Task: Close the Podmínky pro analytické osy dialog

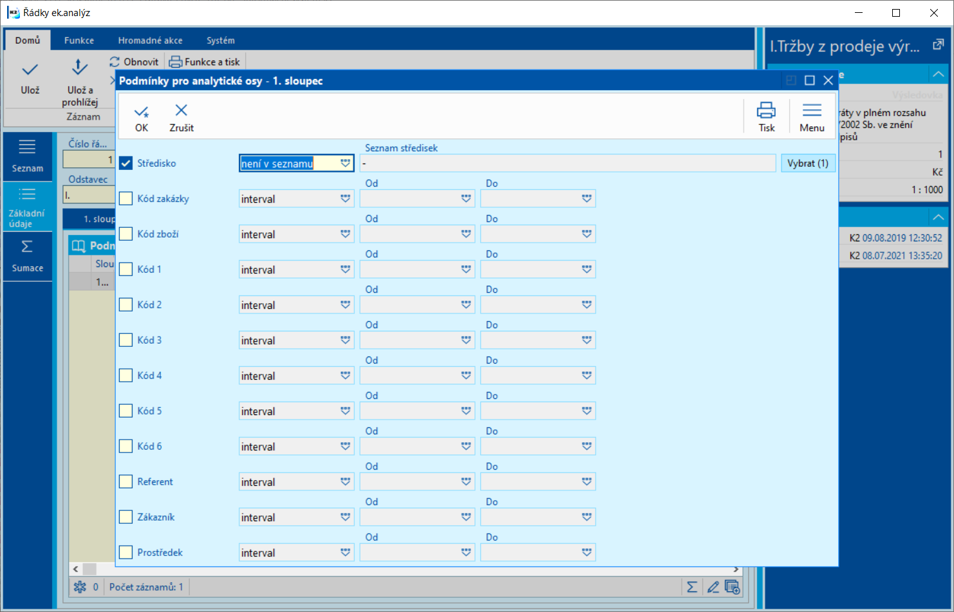Action: [828, 80]
